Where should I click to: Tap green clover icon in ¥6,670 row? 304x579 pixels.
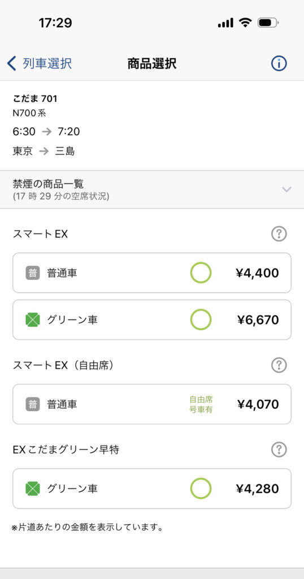[x=33, y=320]
